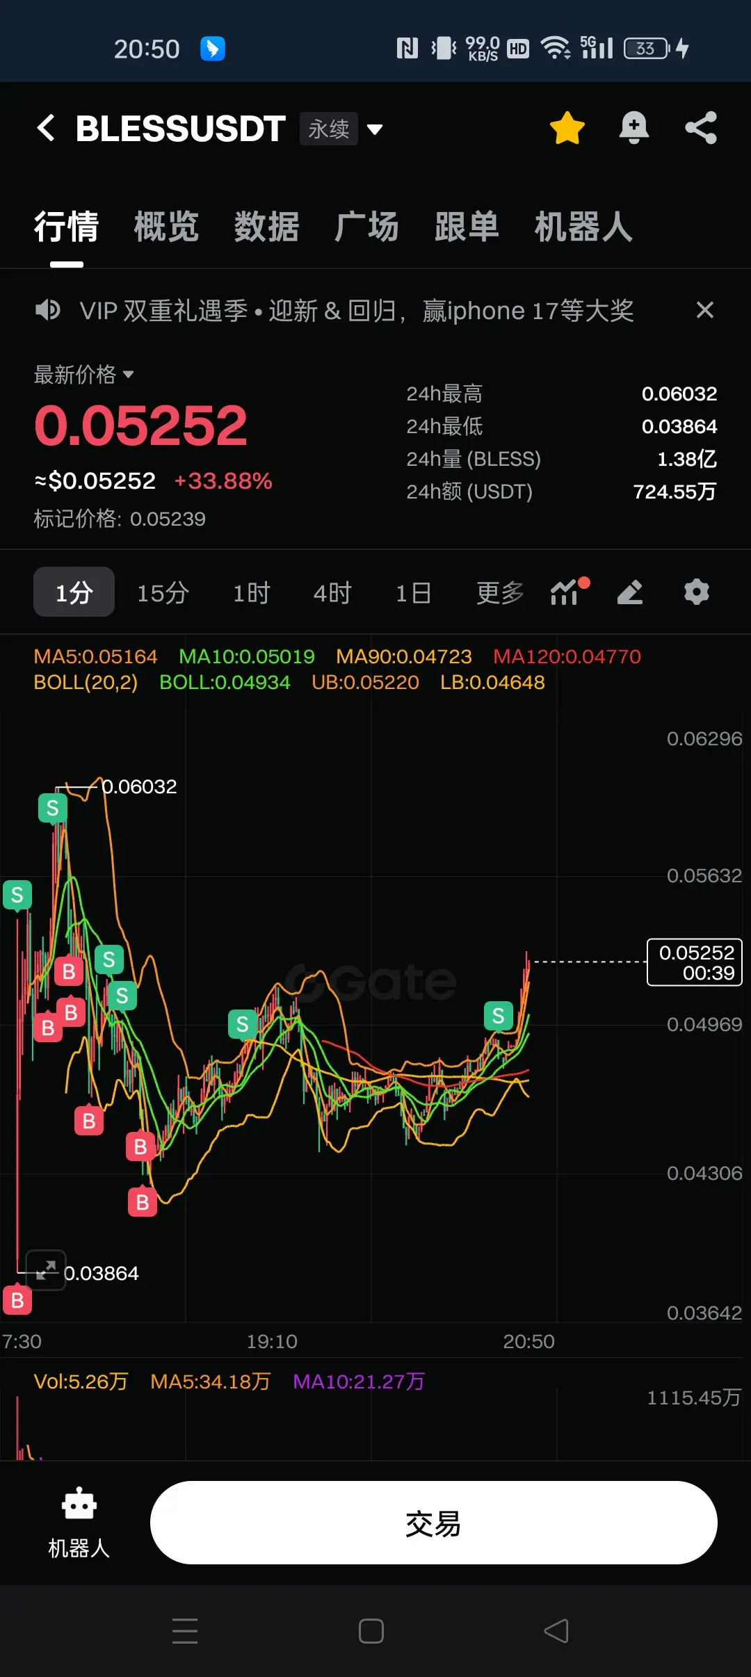Expand the BLESSUSDT 永续 pair dropdown arrow

375,129
